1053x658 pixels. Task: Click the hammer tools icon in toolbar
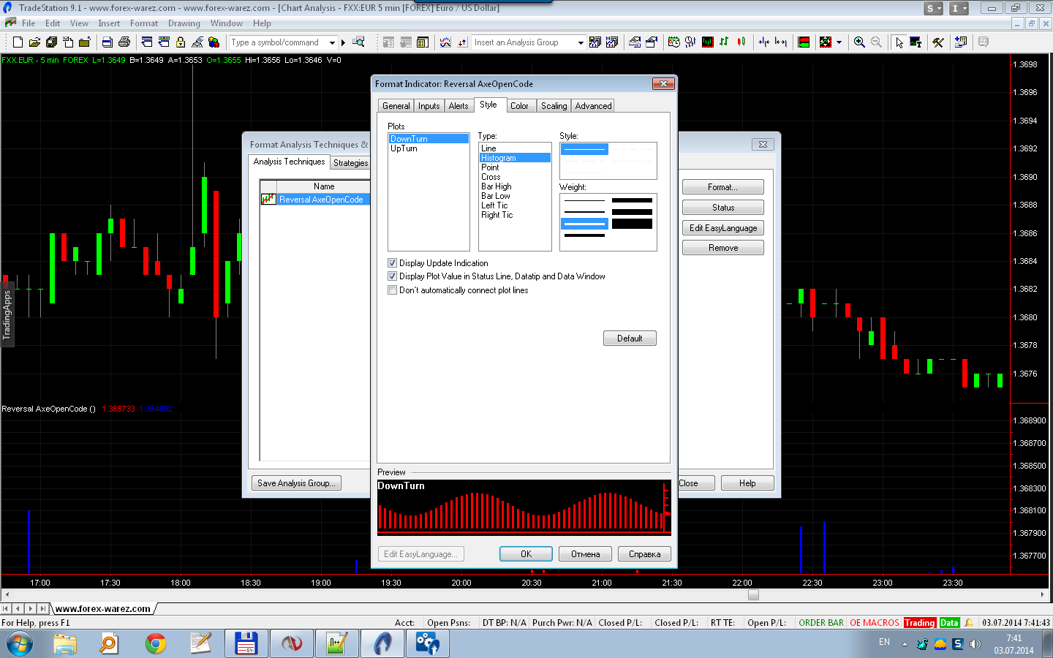tap(938, 42)
